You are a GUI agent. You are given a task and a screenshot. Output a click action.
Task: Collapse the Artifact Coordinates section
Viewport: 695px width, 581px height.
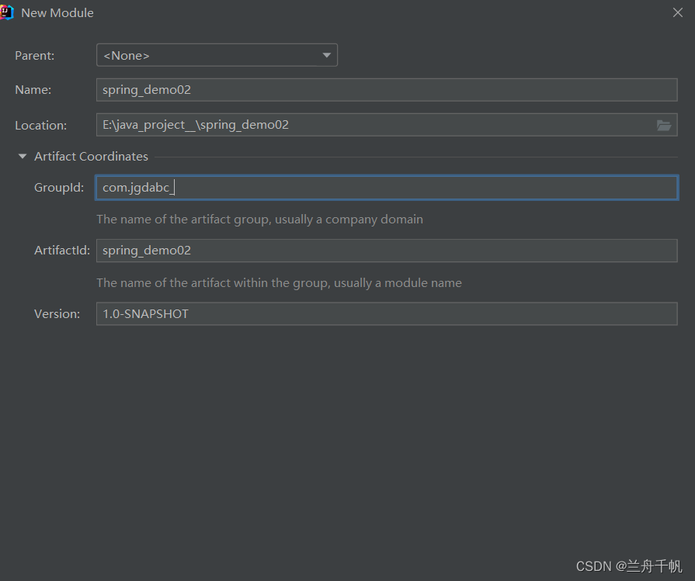[23, 157]
